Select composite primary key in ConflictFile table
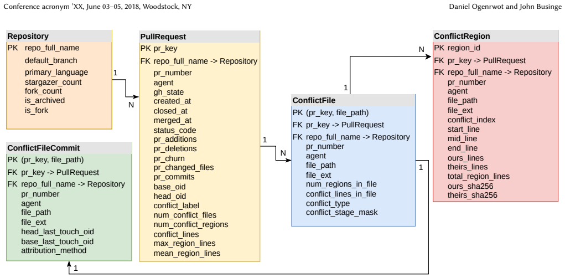 [x=330, y=113]
